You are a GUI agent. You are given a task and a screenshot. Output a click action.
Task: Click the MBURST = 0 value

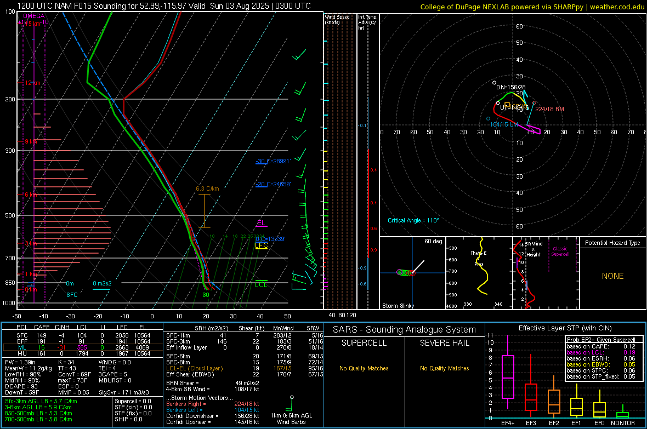(115, 380)
